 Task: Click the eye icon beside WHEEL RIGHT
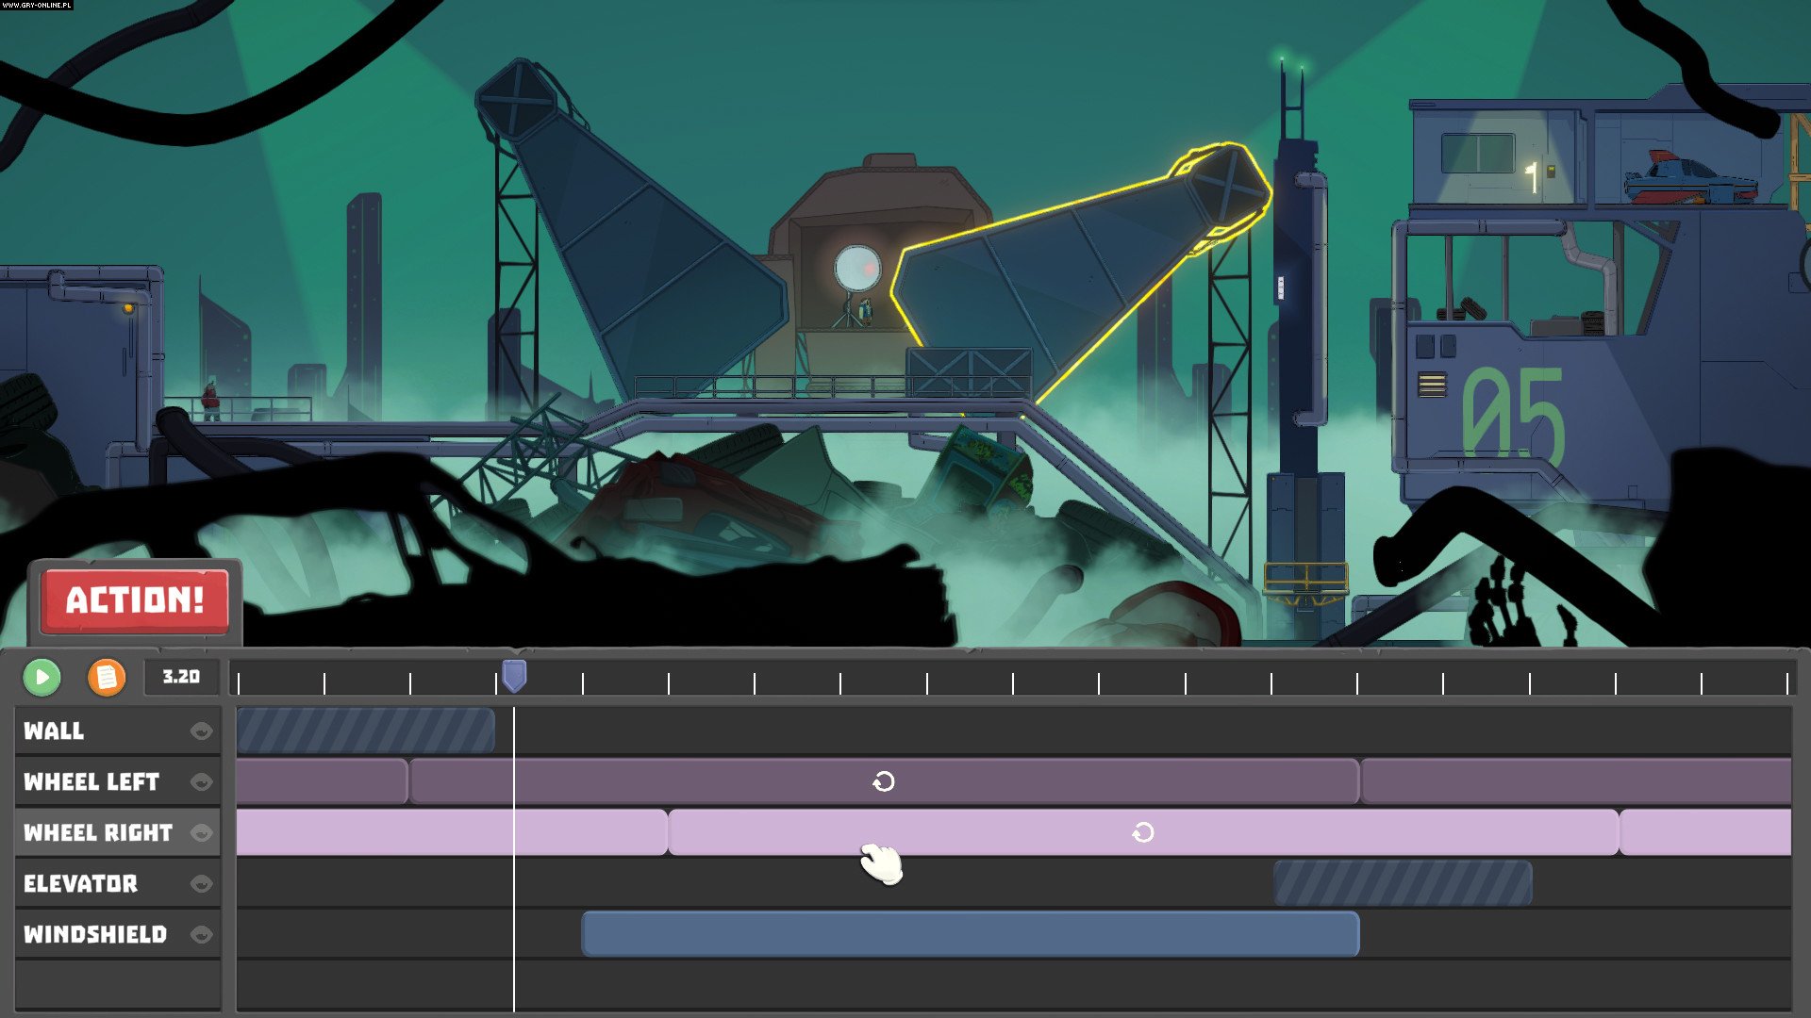(x=201, y=832)
